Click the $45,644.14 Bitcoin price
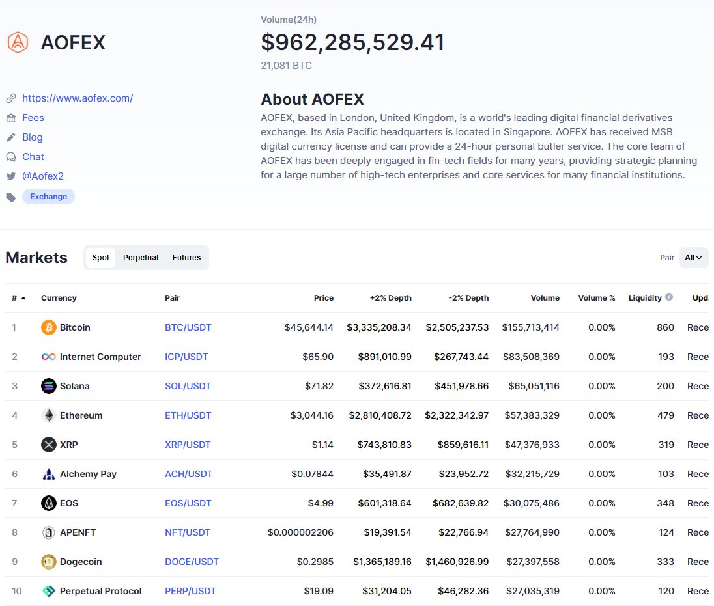 (309, 327)
